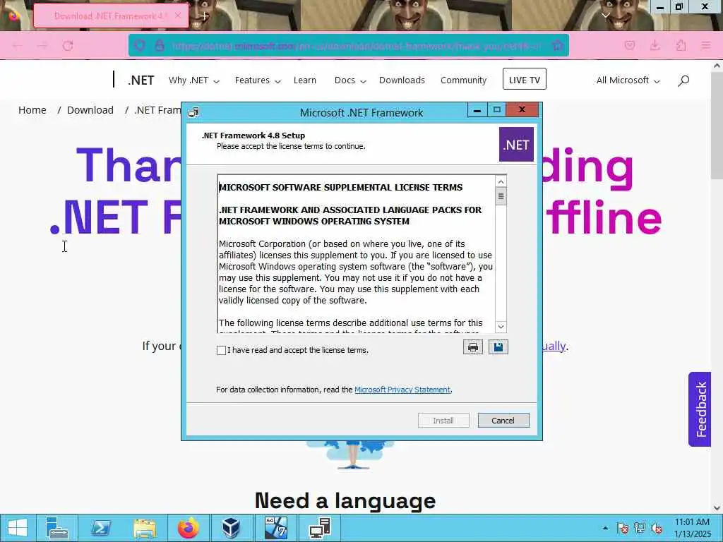Image resolution: width=723 pixels, height=542 pixels.
Task: Expand the Docs menu
Action: [350, 80]
